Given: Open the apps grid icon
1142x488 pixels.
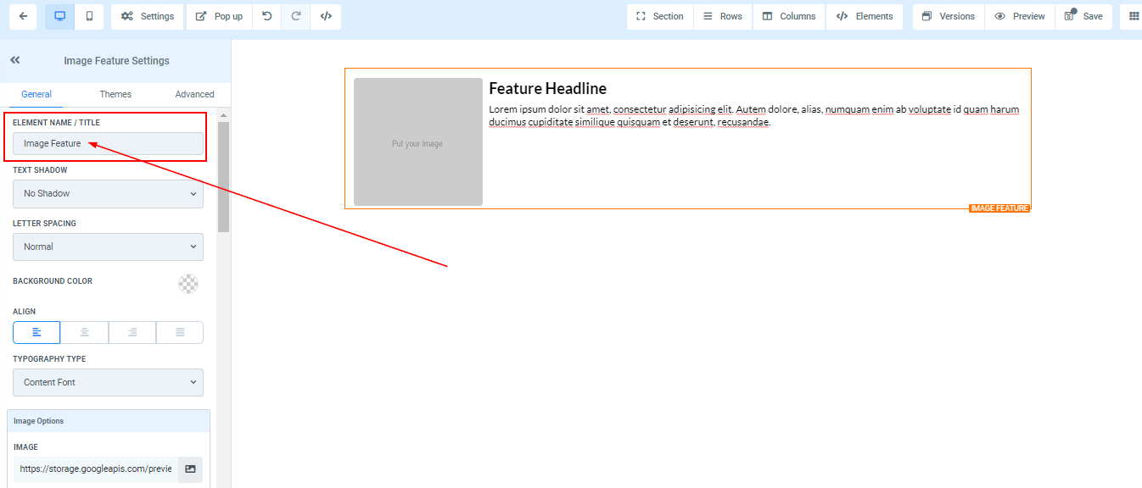Looking at the screenshot, I should [1134, 16].
